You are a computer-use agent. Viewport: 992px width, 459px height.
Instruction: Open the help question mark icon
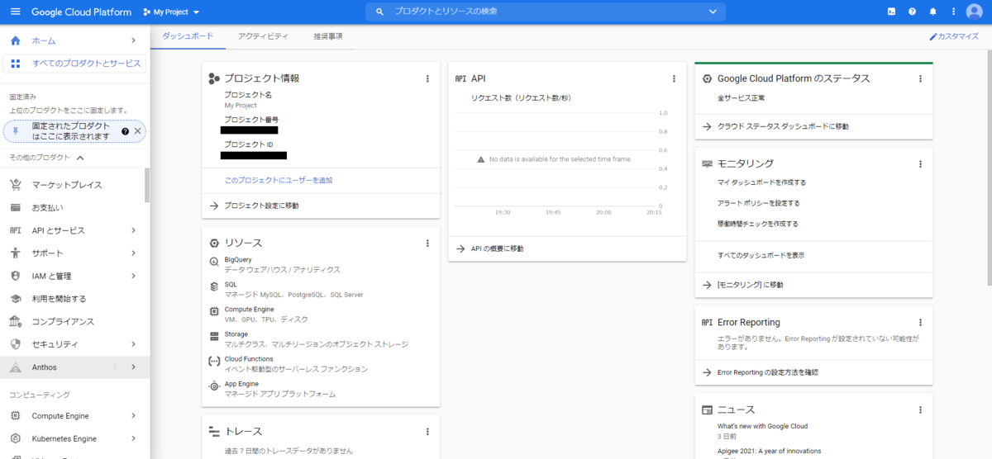click(x=912, y=12)
